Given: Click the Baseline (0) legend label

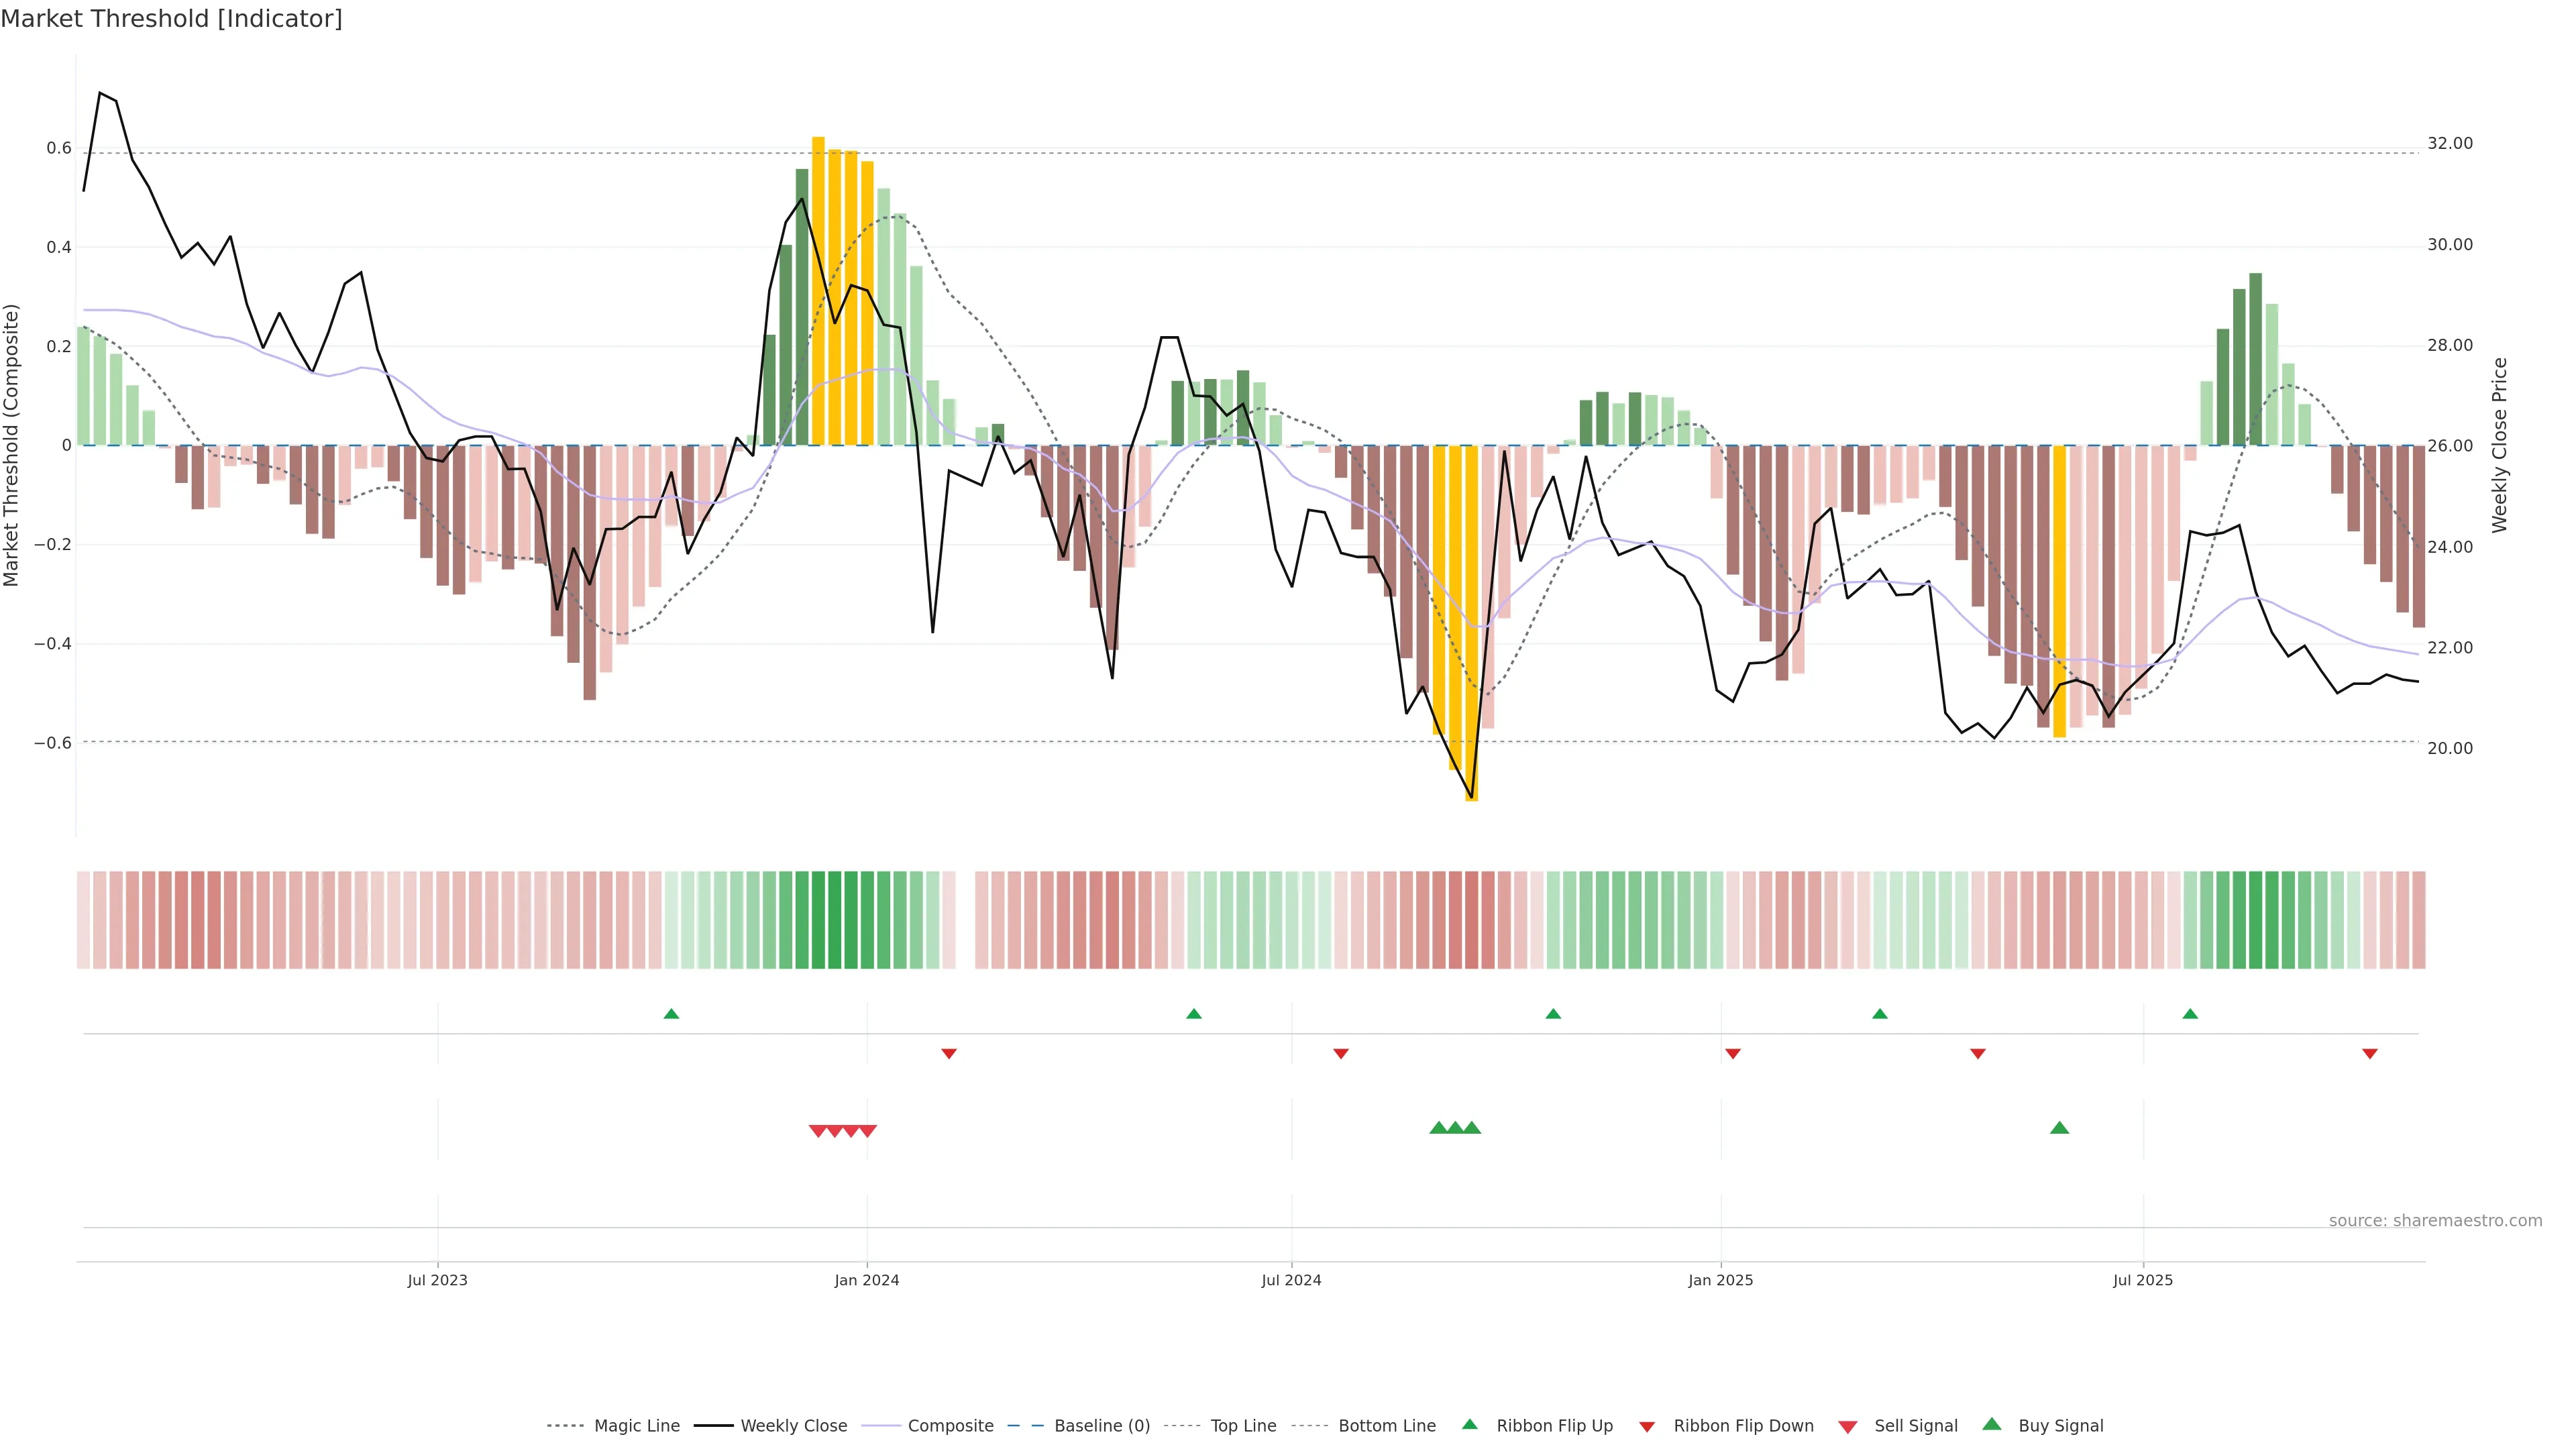Looking at the screenshot, I should tap(1102, 1426).
